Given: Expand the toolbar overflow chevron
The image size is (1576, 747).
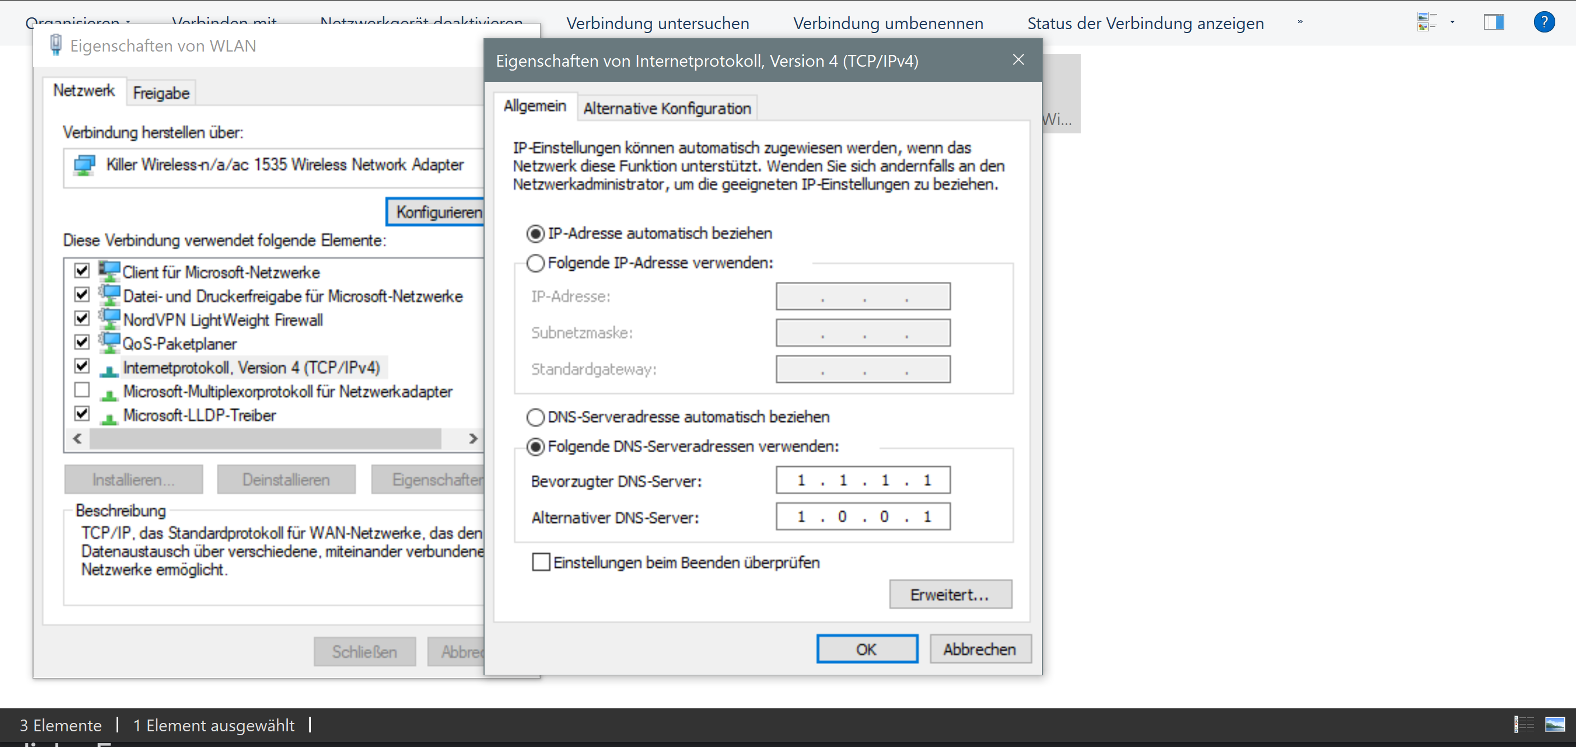Looking at the screenshot, I should [1300, 22].
